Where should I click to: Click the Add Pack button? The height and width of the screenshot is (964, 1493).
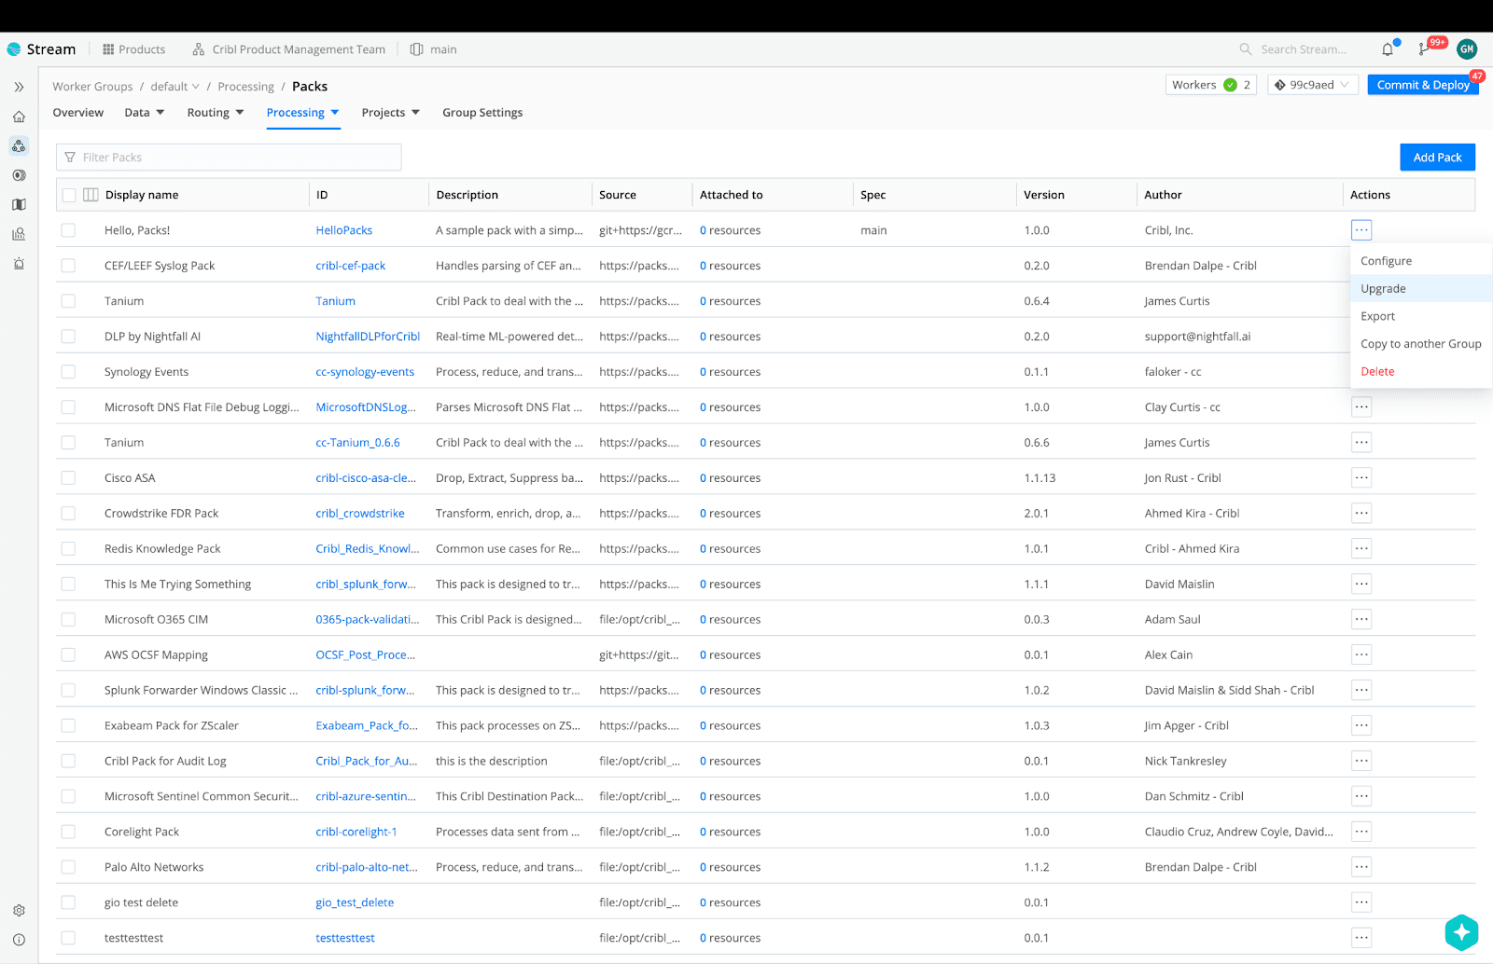point(1437,158)
